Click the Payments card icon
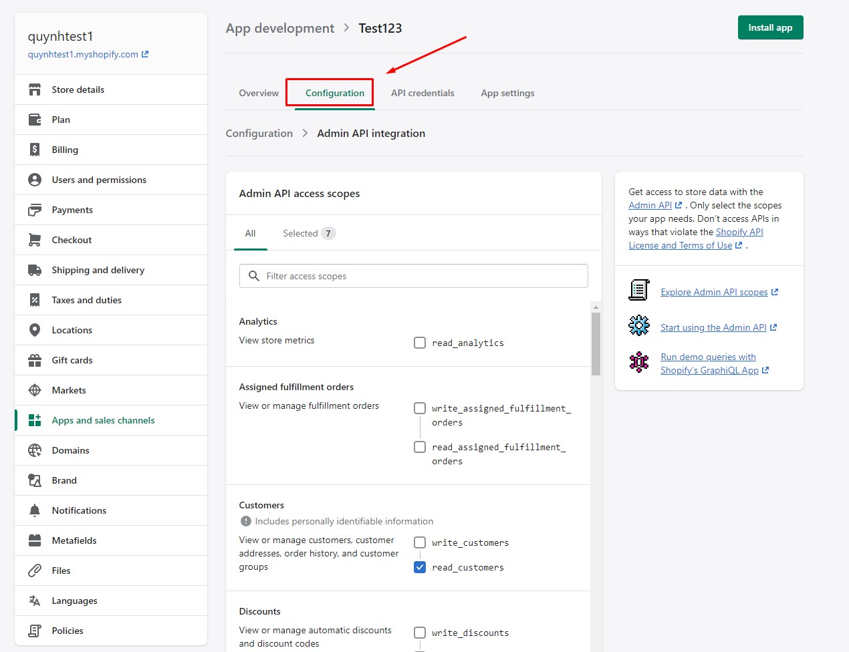 coord(35,210)
